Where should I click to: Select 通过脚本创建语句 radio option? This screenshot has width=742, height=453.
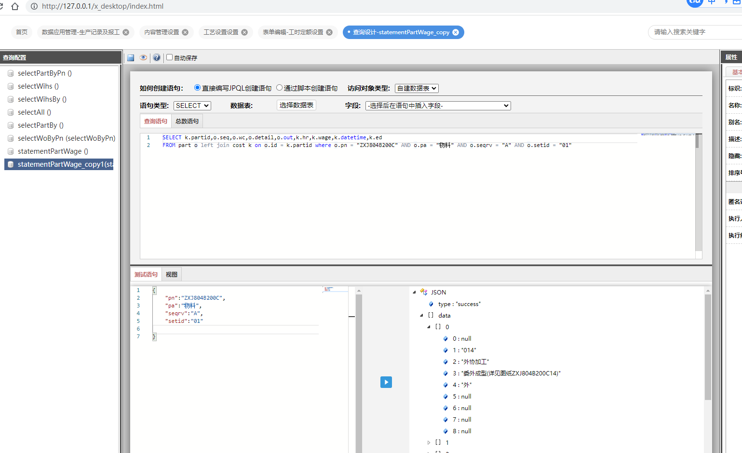pos(279,88)
